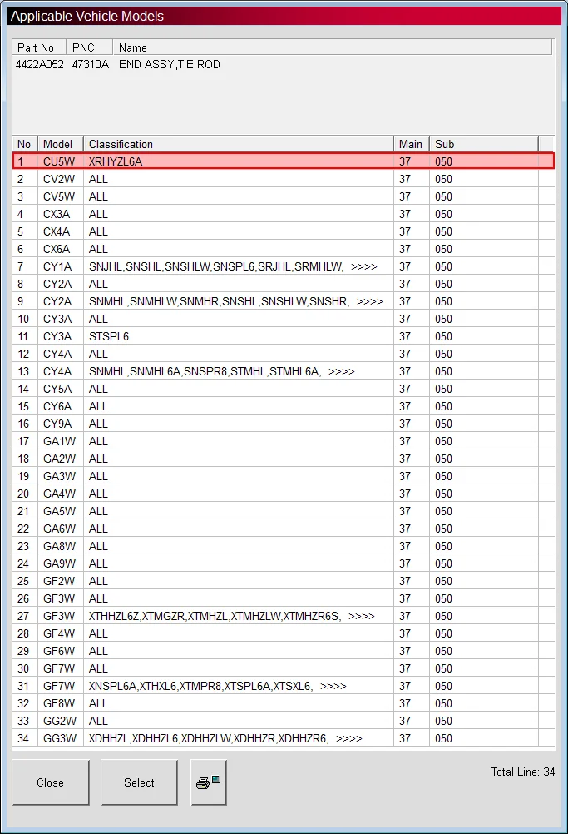The image size is (568, 834).
Task: Select row 34 model GG3W
Action: (x=60, y=739)
